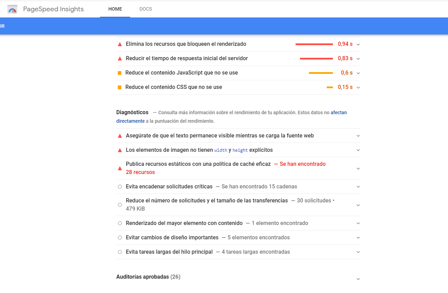Click 'Auditorías aprobadas (26)' heading
This screenshot has height=293, width=448.
click(148, 277)
